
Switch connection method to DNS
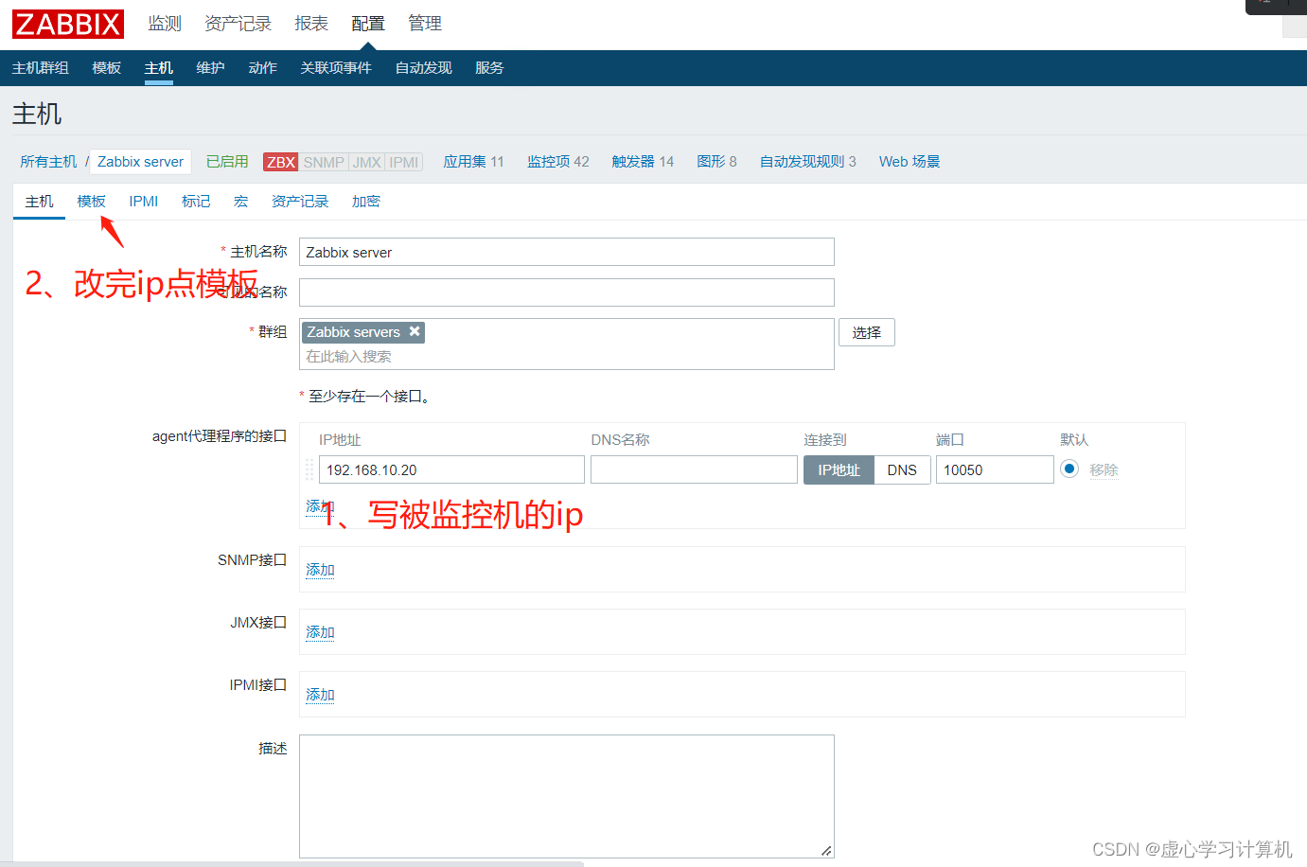coord(902,469)
